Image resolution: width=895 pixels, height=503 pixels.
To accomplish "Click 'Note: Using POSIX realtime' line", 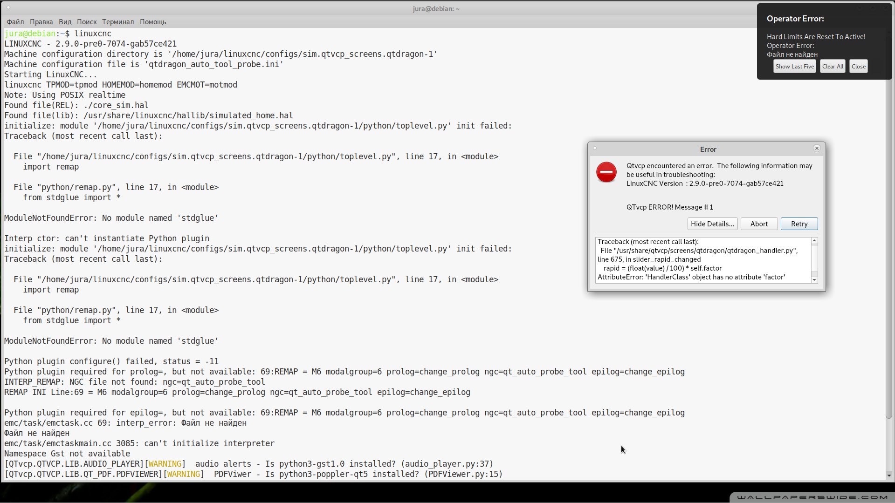I will 65,95.
